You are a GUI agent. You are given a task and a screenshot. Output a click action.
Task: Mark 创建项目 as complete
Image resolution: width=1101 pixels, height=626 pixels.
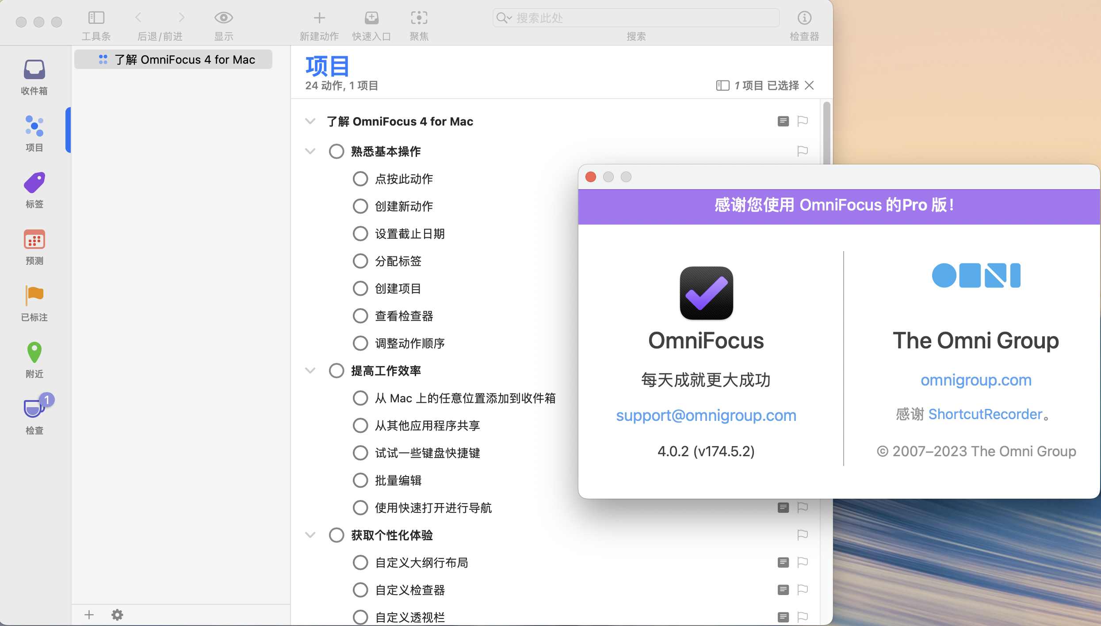360,288
